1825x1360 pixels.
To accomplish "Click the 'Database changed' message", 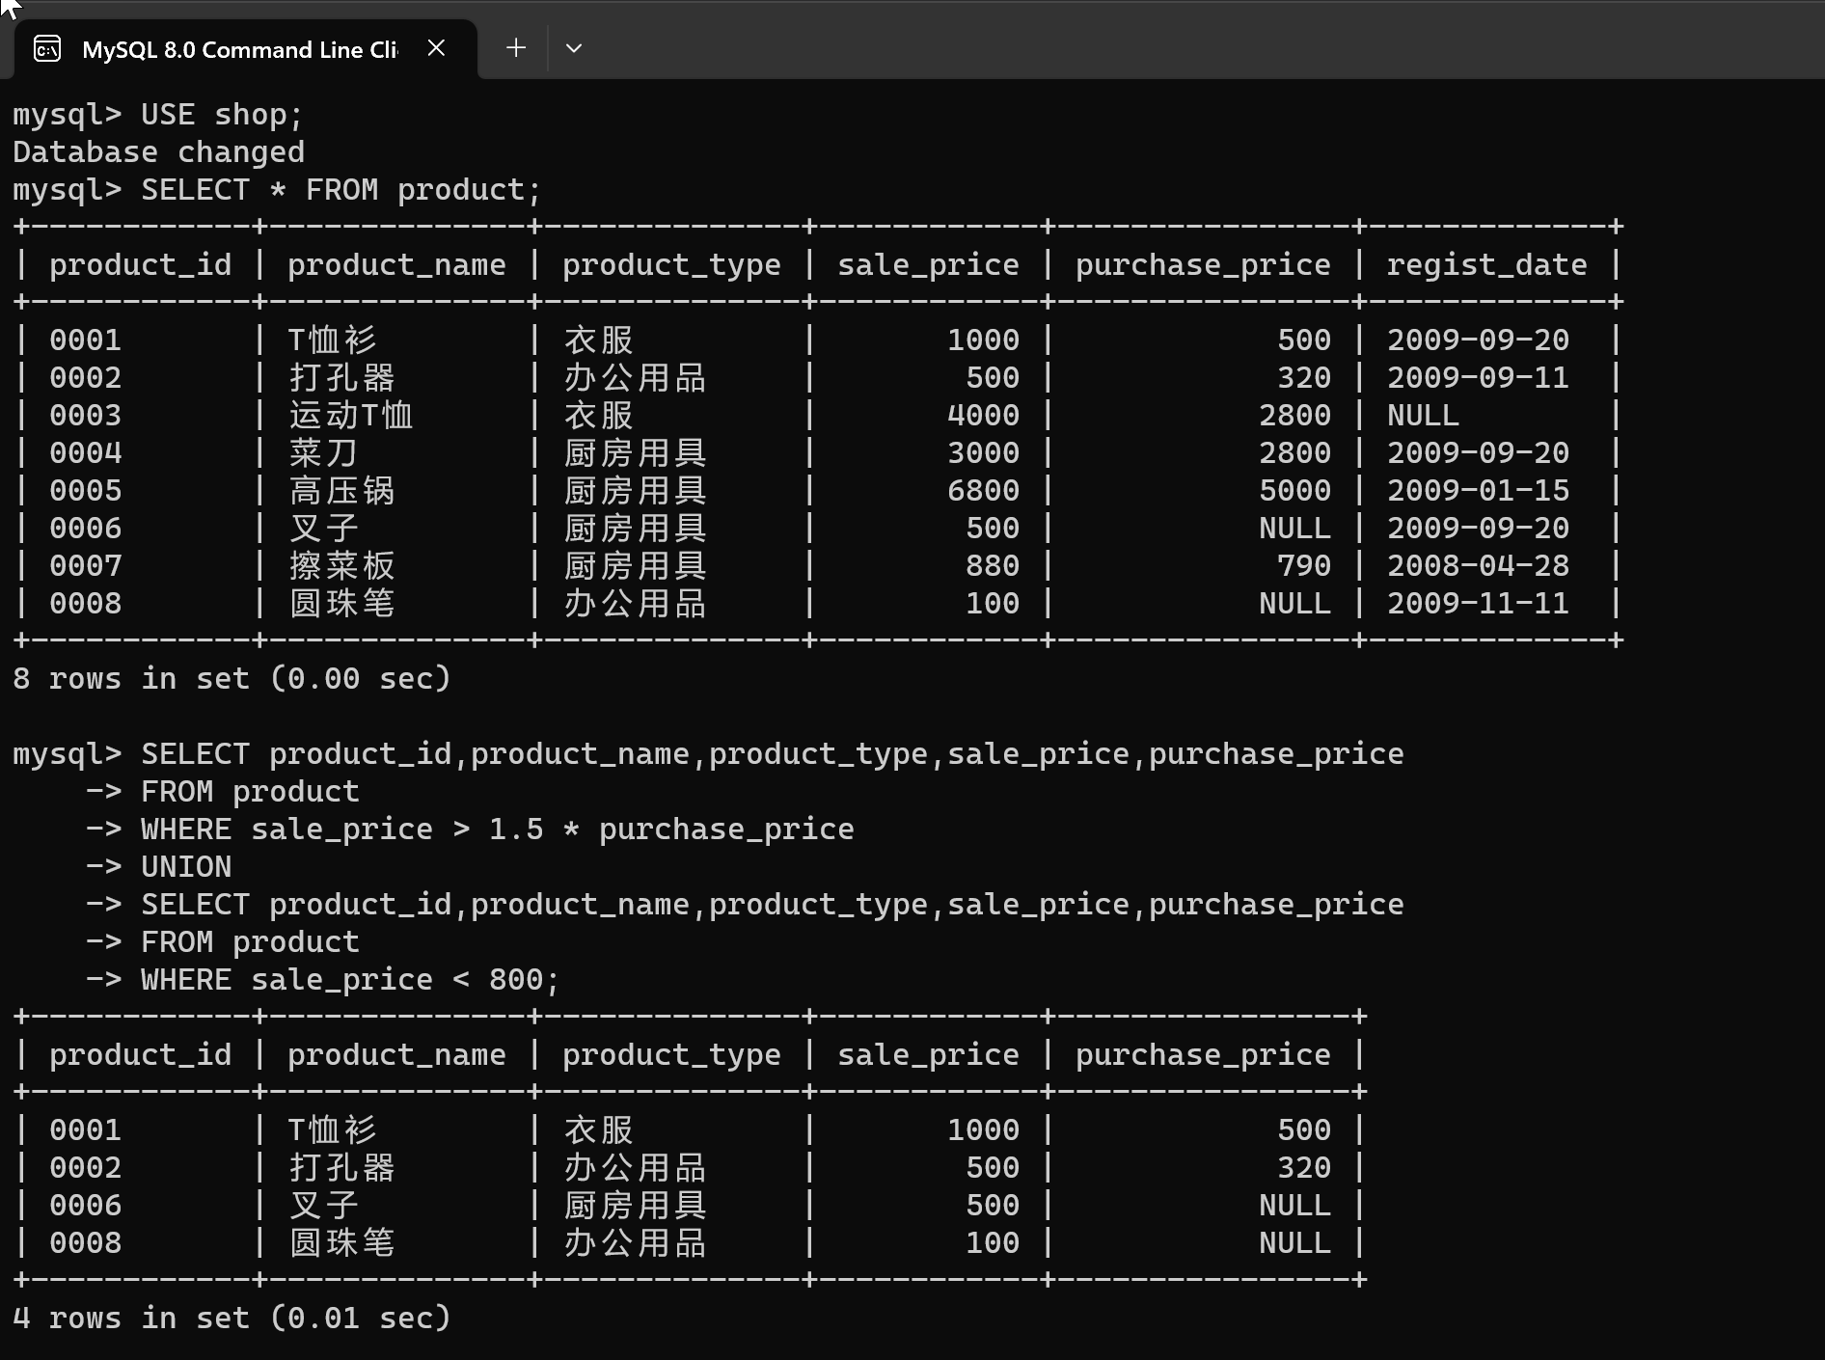I will tap(158, 152).
